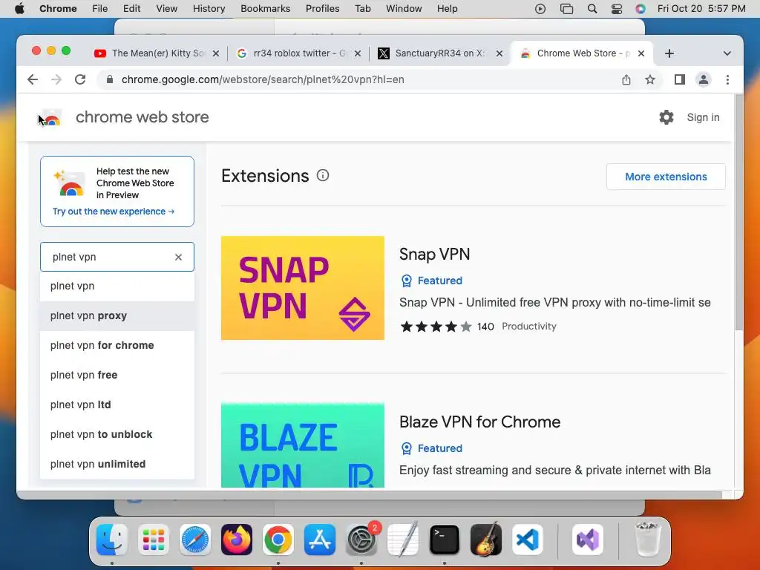Open the new tab with plus button

coord(669,53)
